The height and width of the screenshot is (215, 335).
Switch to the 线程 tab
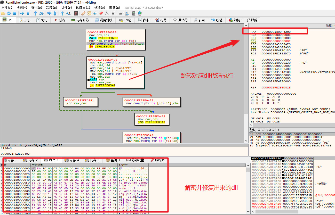(217, 20)
